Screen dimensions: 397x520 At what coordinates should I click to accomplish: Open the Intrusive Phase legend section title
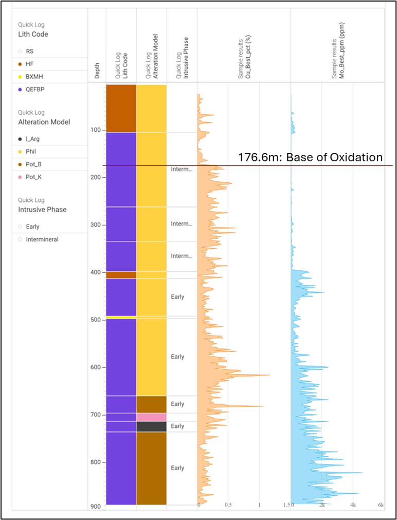42,210
